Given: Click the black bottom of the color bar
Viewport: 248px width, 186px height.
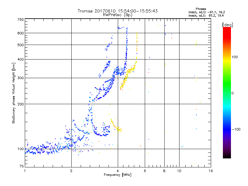Looking at the screenshot, I should click(227, 156).
